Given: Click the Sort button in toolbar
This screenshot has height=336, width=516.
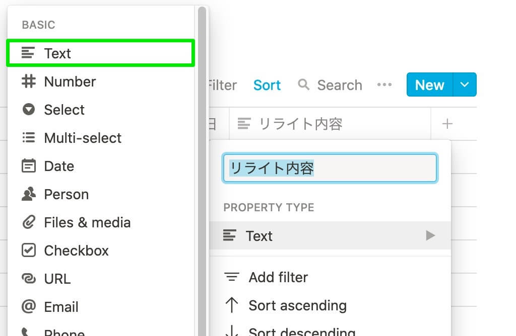Looking at the screenshot, I should [x=267, y=85].
